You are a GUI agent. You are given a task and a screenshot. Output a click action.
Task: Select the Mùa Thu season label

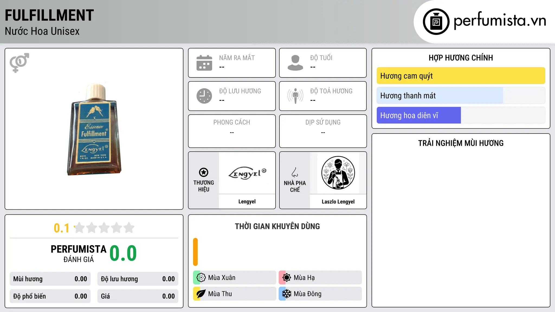[220, 294]
